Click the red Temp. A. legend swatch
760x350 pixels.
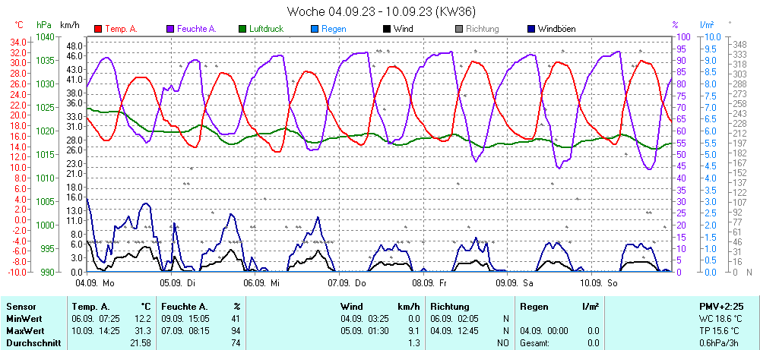[98, 29]
